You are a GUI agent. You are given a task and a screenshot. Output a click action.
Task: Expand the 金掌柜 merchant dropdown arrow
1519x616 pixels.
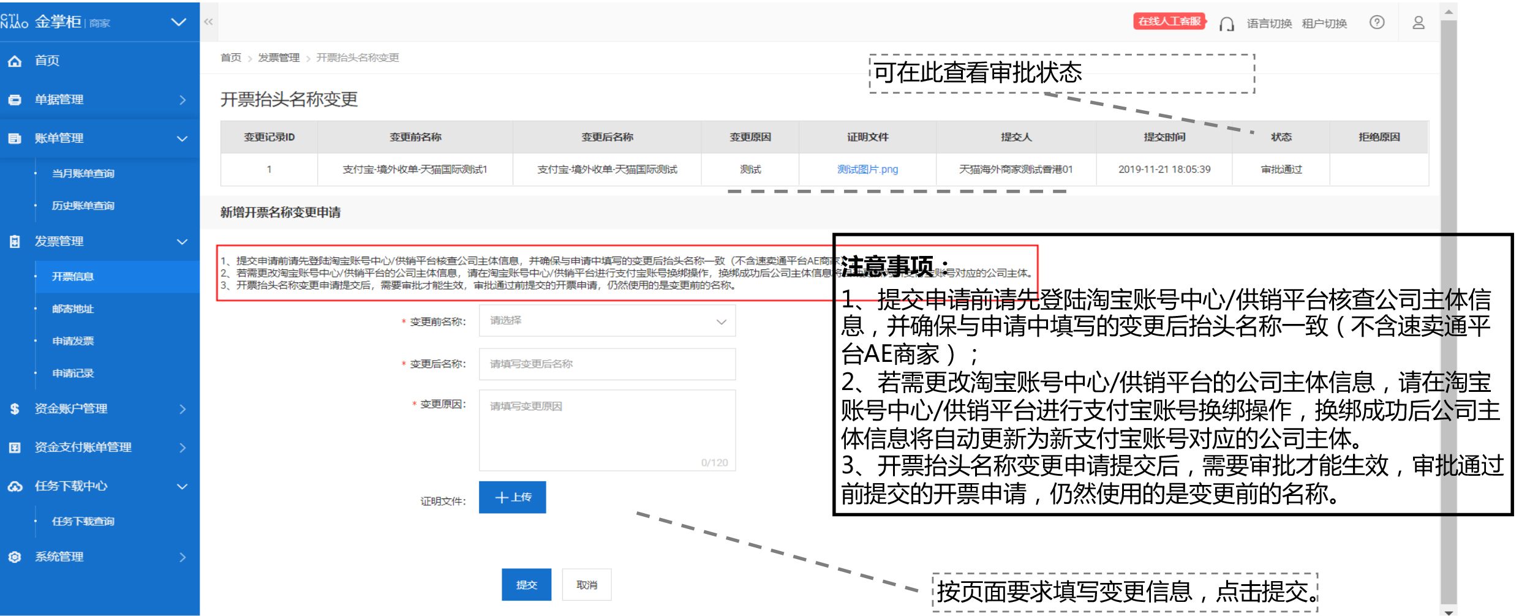tap(178, 22)
